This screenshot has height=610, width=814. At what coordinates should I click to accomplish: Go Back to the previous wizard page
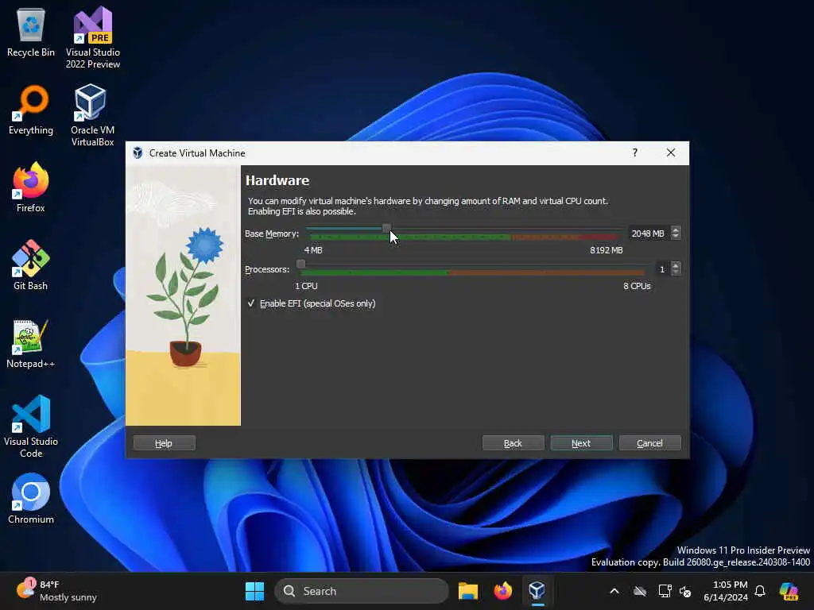[513, 443]
